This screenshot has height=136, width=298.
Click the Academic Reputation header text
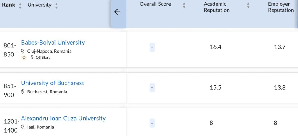[x=217, y=7]
